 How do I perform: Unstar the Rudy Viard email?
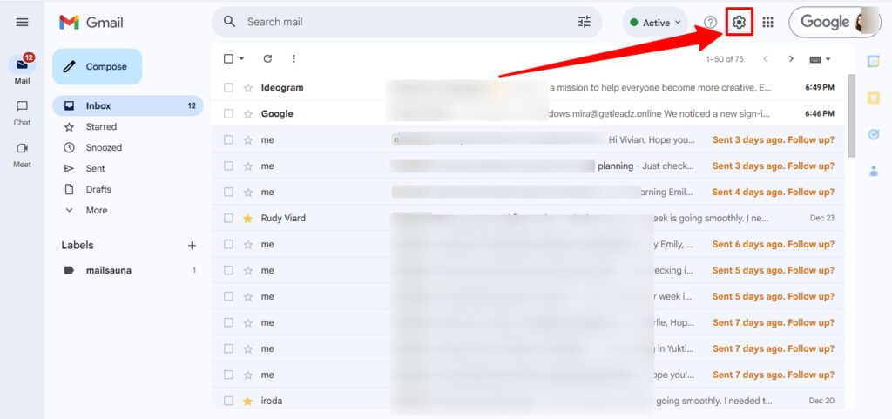click(248, 219)
